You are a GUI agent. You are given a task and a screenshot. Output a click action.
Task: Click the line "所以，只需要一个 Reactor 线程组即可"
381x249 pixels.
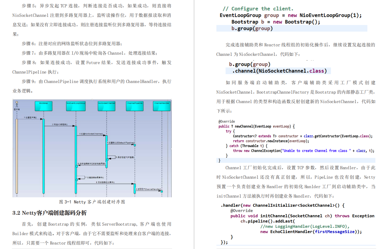pos(63,243)
